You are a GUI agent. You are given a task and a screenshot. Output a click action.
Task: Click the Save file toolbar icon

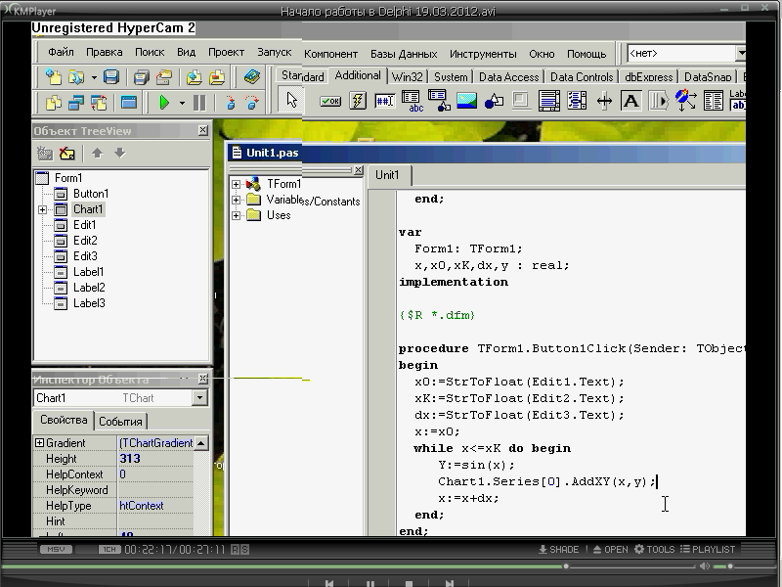pos(110,77)
